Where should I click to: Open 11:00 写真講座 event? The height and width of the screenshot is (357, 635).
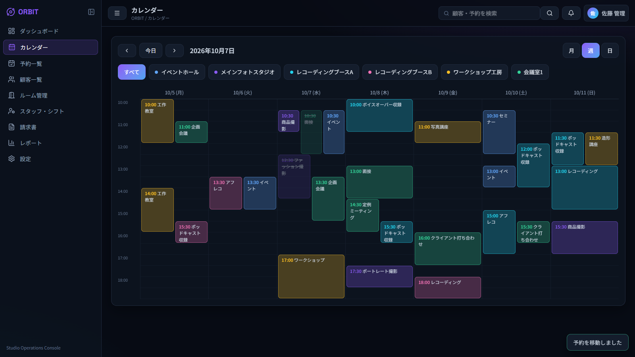click(x=448, y=132)
